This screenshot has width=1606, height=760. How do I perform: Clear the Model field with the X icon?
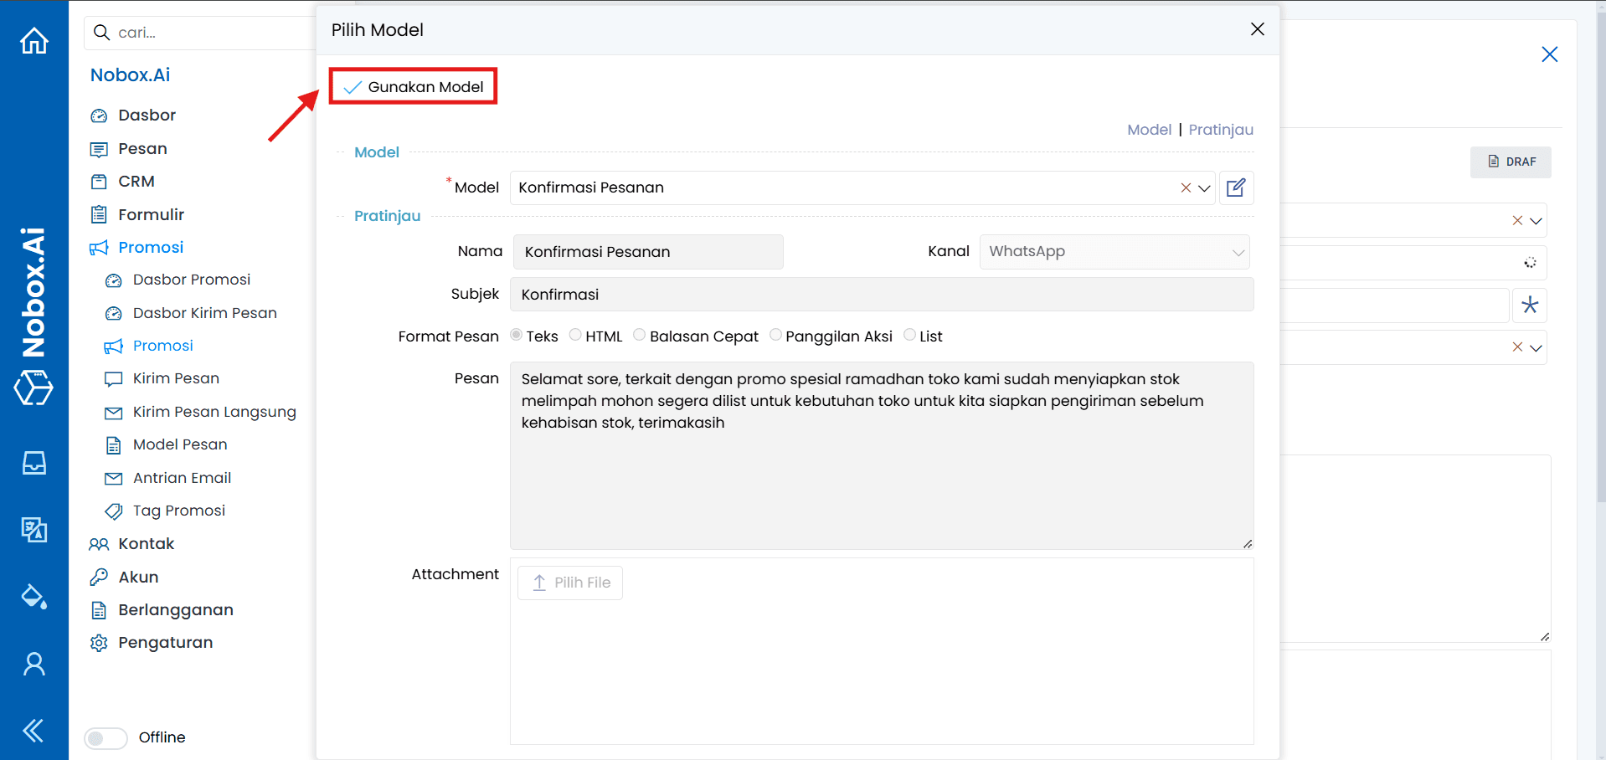(1185, 187)
